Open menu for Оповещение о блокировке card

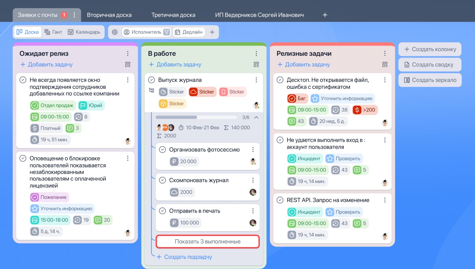click(x=128, y=158)
